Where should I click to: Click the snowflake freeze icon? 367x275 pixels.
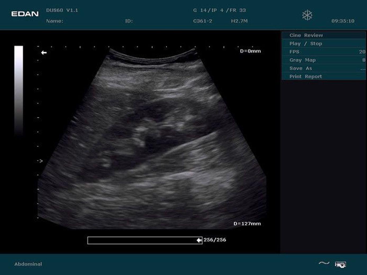(x=307, y=15)
